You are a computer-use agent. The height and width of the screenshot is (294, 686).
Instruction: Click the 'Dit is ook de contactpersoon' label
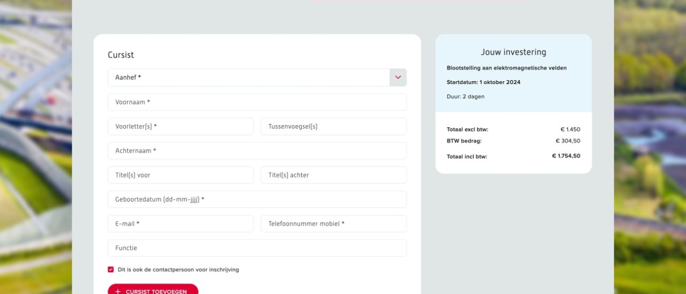[178, 270]
